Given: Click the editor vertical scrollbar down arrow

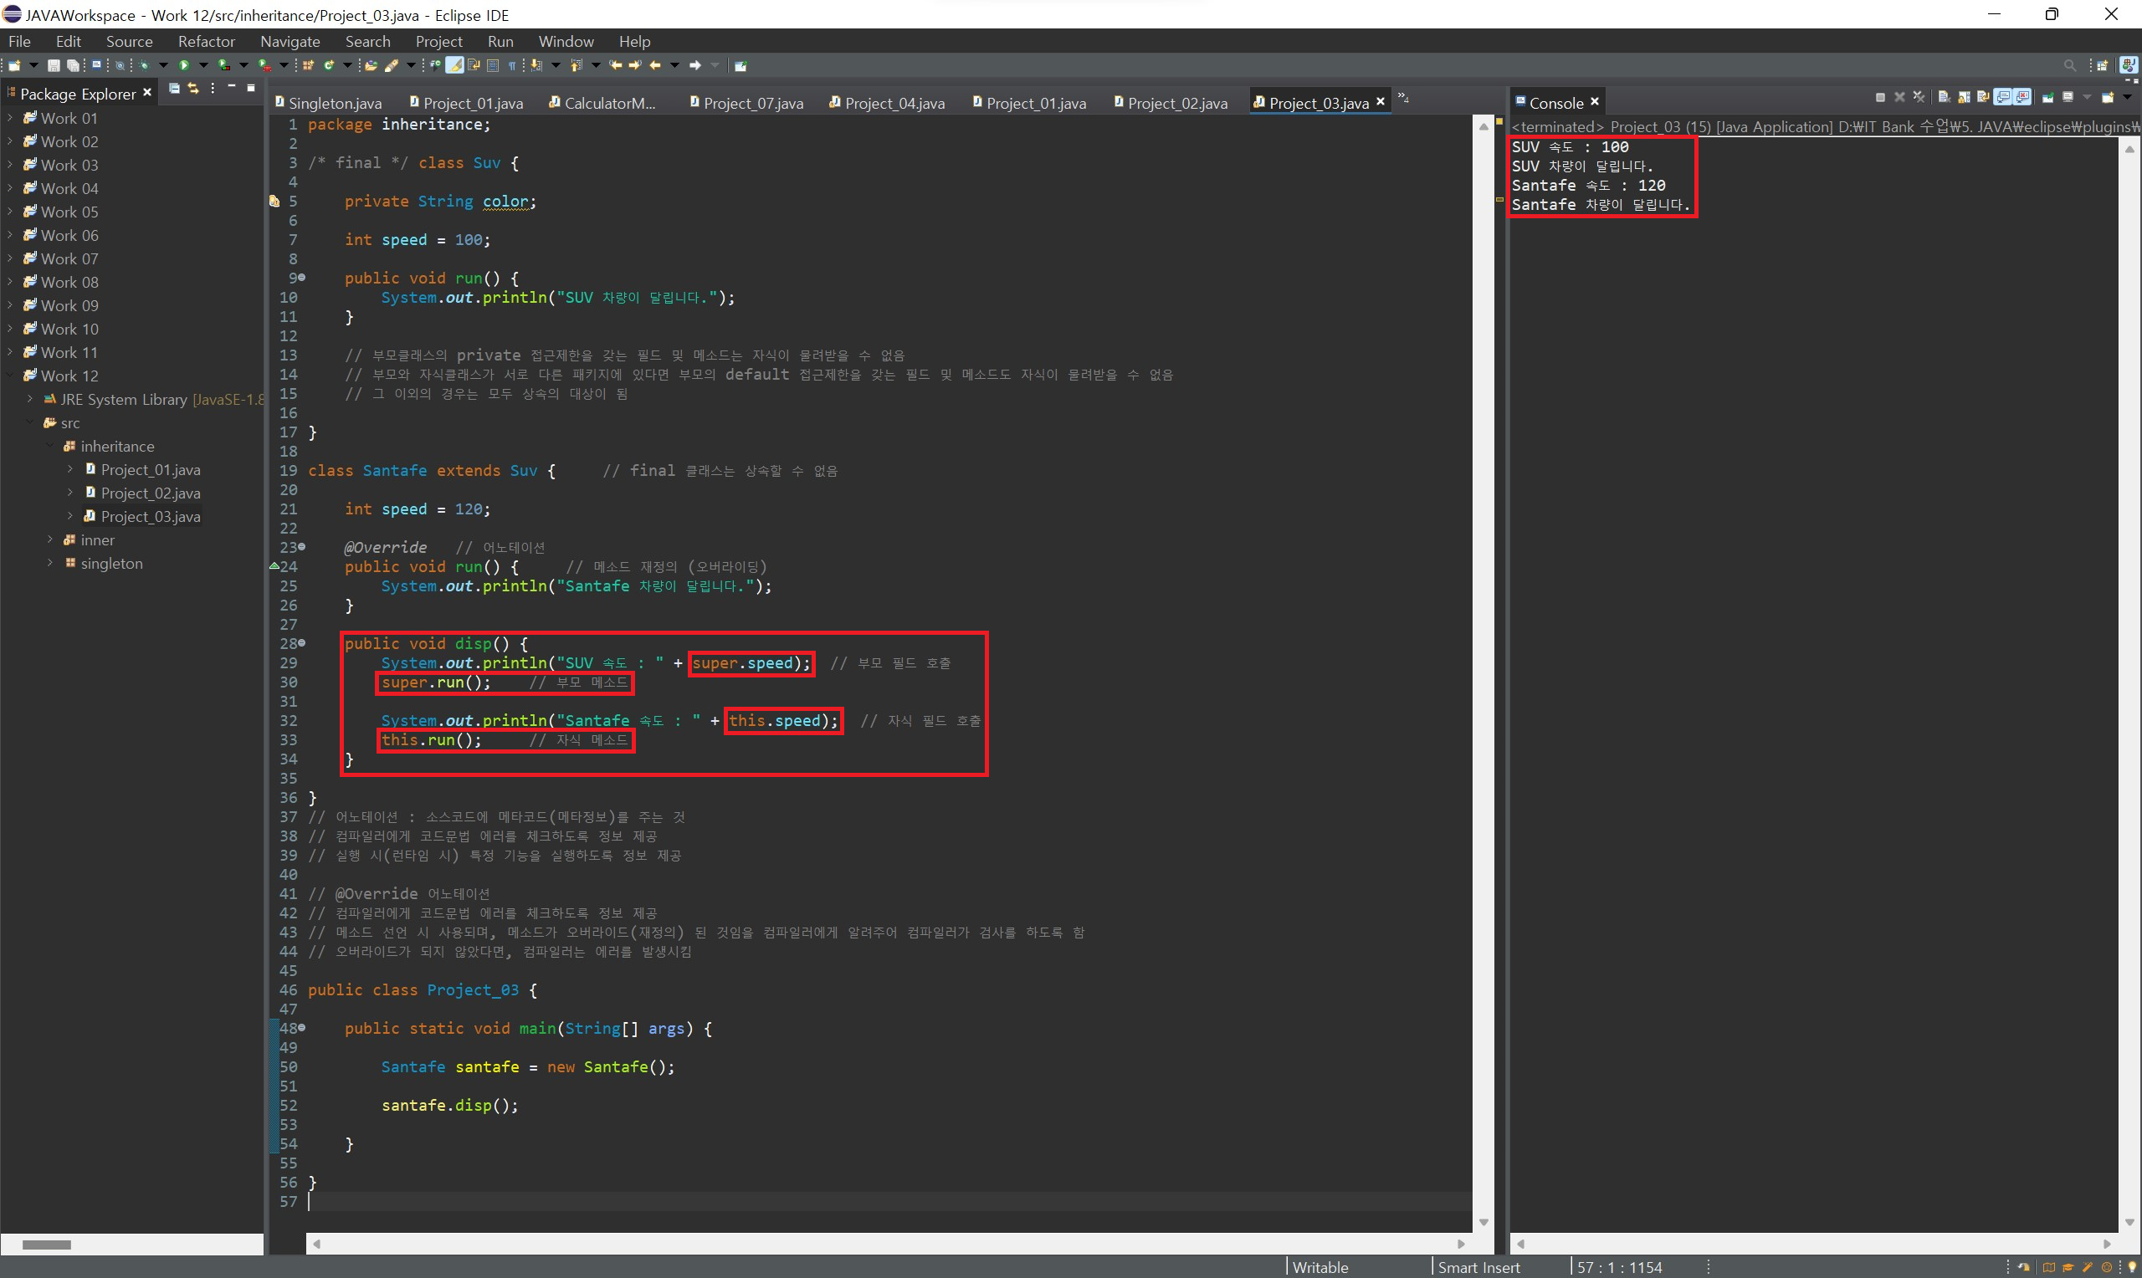Looking at the screenshot, I should click(1484, 1222).
